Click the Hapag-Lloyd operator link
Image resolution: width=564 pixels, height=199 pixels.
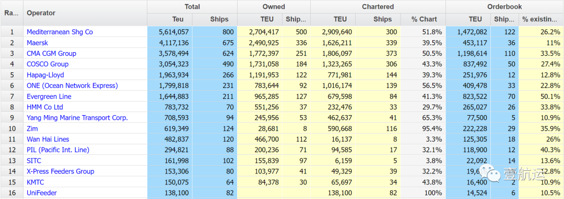pos(45,75)
